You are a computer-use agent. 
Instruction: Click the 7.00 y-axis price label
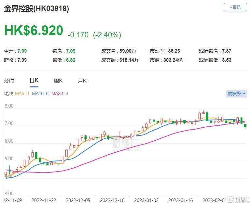(x=9, y=123)
